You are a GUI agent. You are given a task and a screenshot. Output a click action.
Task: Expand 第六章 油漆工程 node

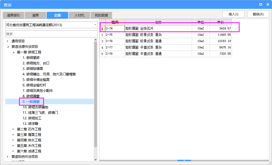(13, 151)
